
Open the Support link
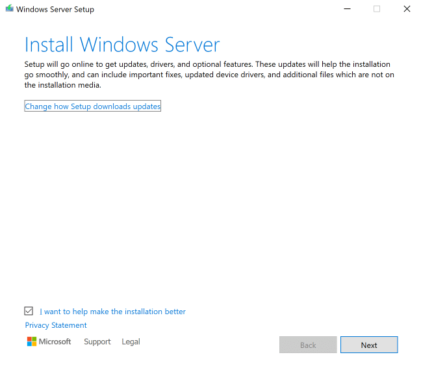click(97, 341)
